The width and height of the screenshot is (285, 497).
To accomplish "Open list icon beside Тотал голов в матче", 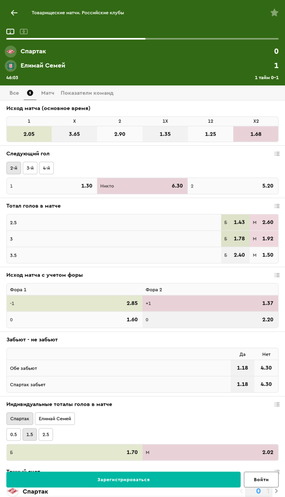I will pos(277,206).
